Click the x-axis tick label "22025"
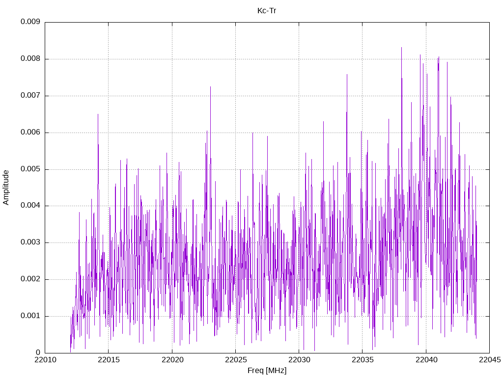This screenshot has height=377, width=503. [x=236, y=360]
